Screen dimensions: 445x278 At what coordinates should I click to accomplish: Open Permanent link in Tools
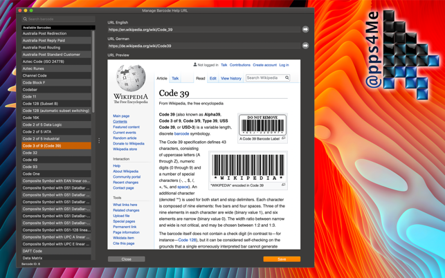pos(125,227)
